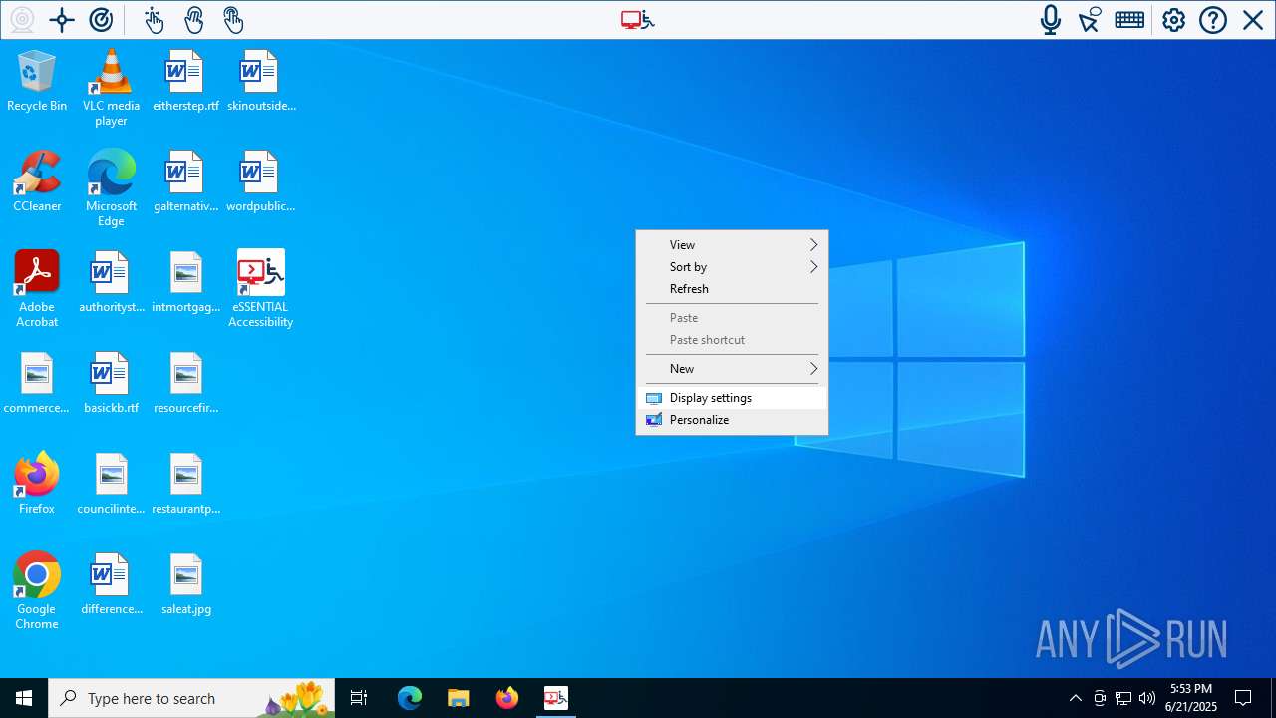Select the basickb.rtf file icon
Screen dimensions: 1276x718
point(111,383)
